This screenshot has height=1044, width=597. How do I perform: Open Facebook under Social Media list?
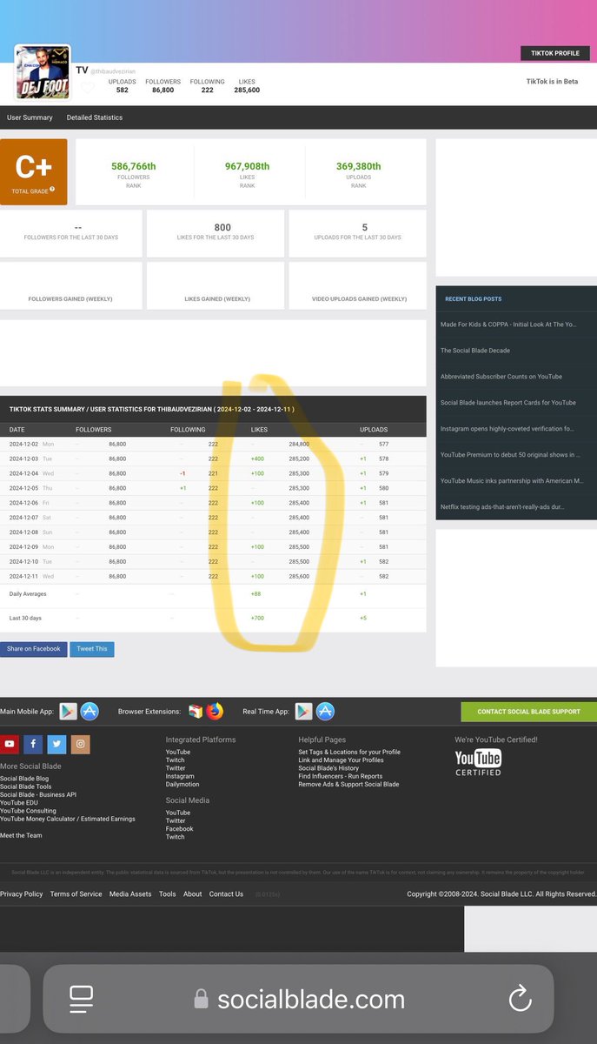coord(180,829)
